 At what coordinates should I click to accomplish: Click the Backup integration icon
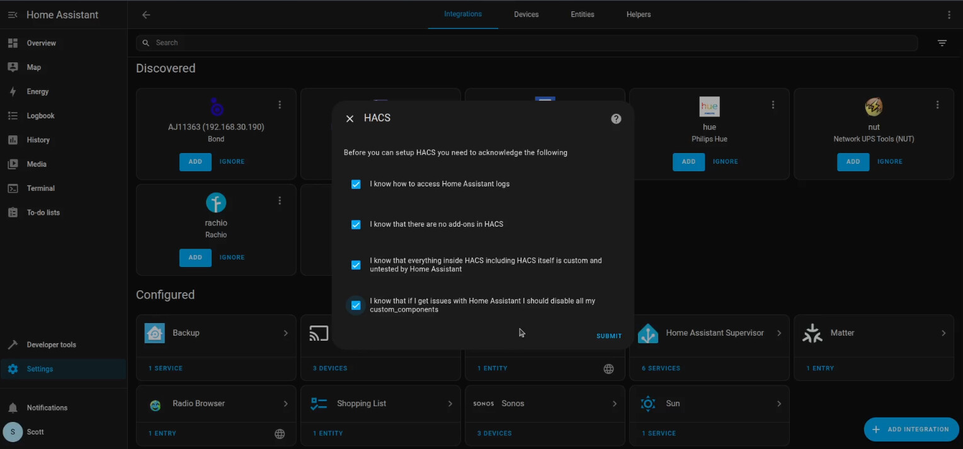point(154,333)
